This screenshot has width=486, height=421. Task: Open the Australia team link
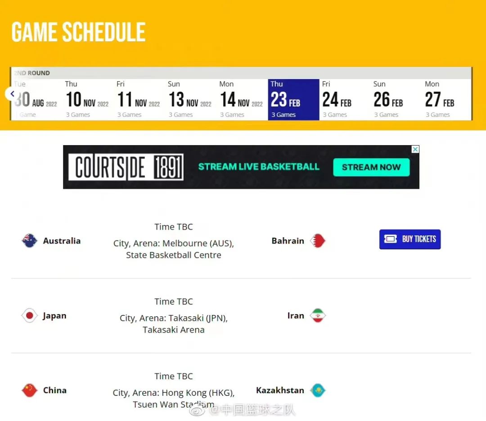click(62, 241)
